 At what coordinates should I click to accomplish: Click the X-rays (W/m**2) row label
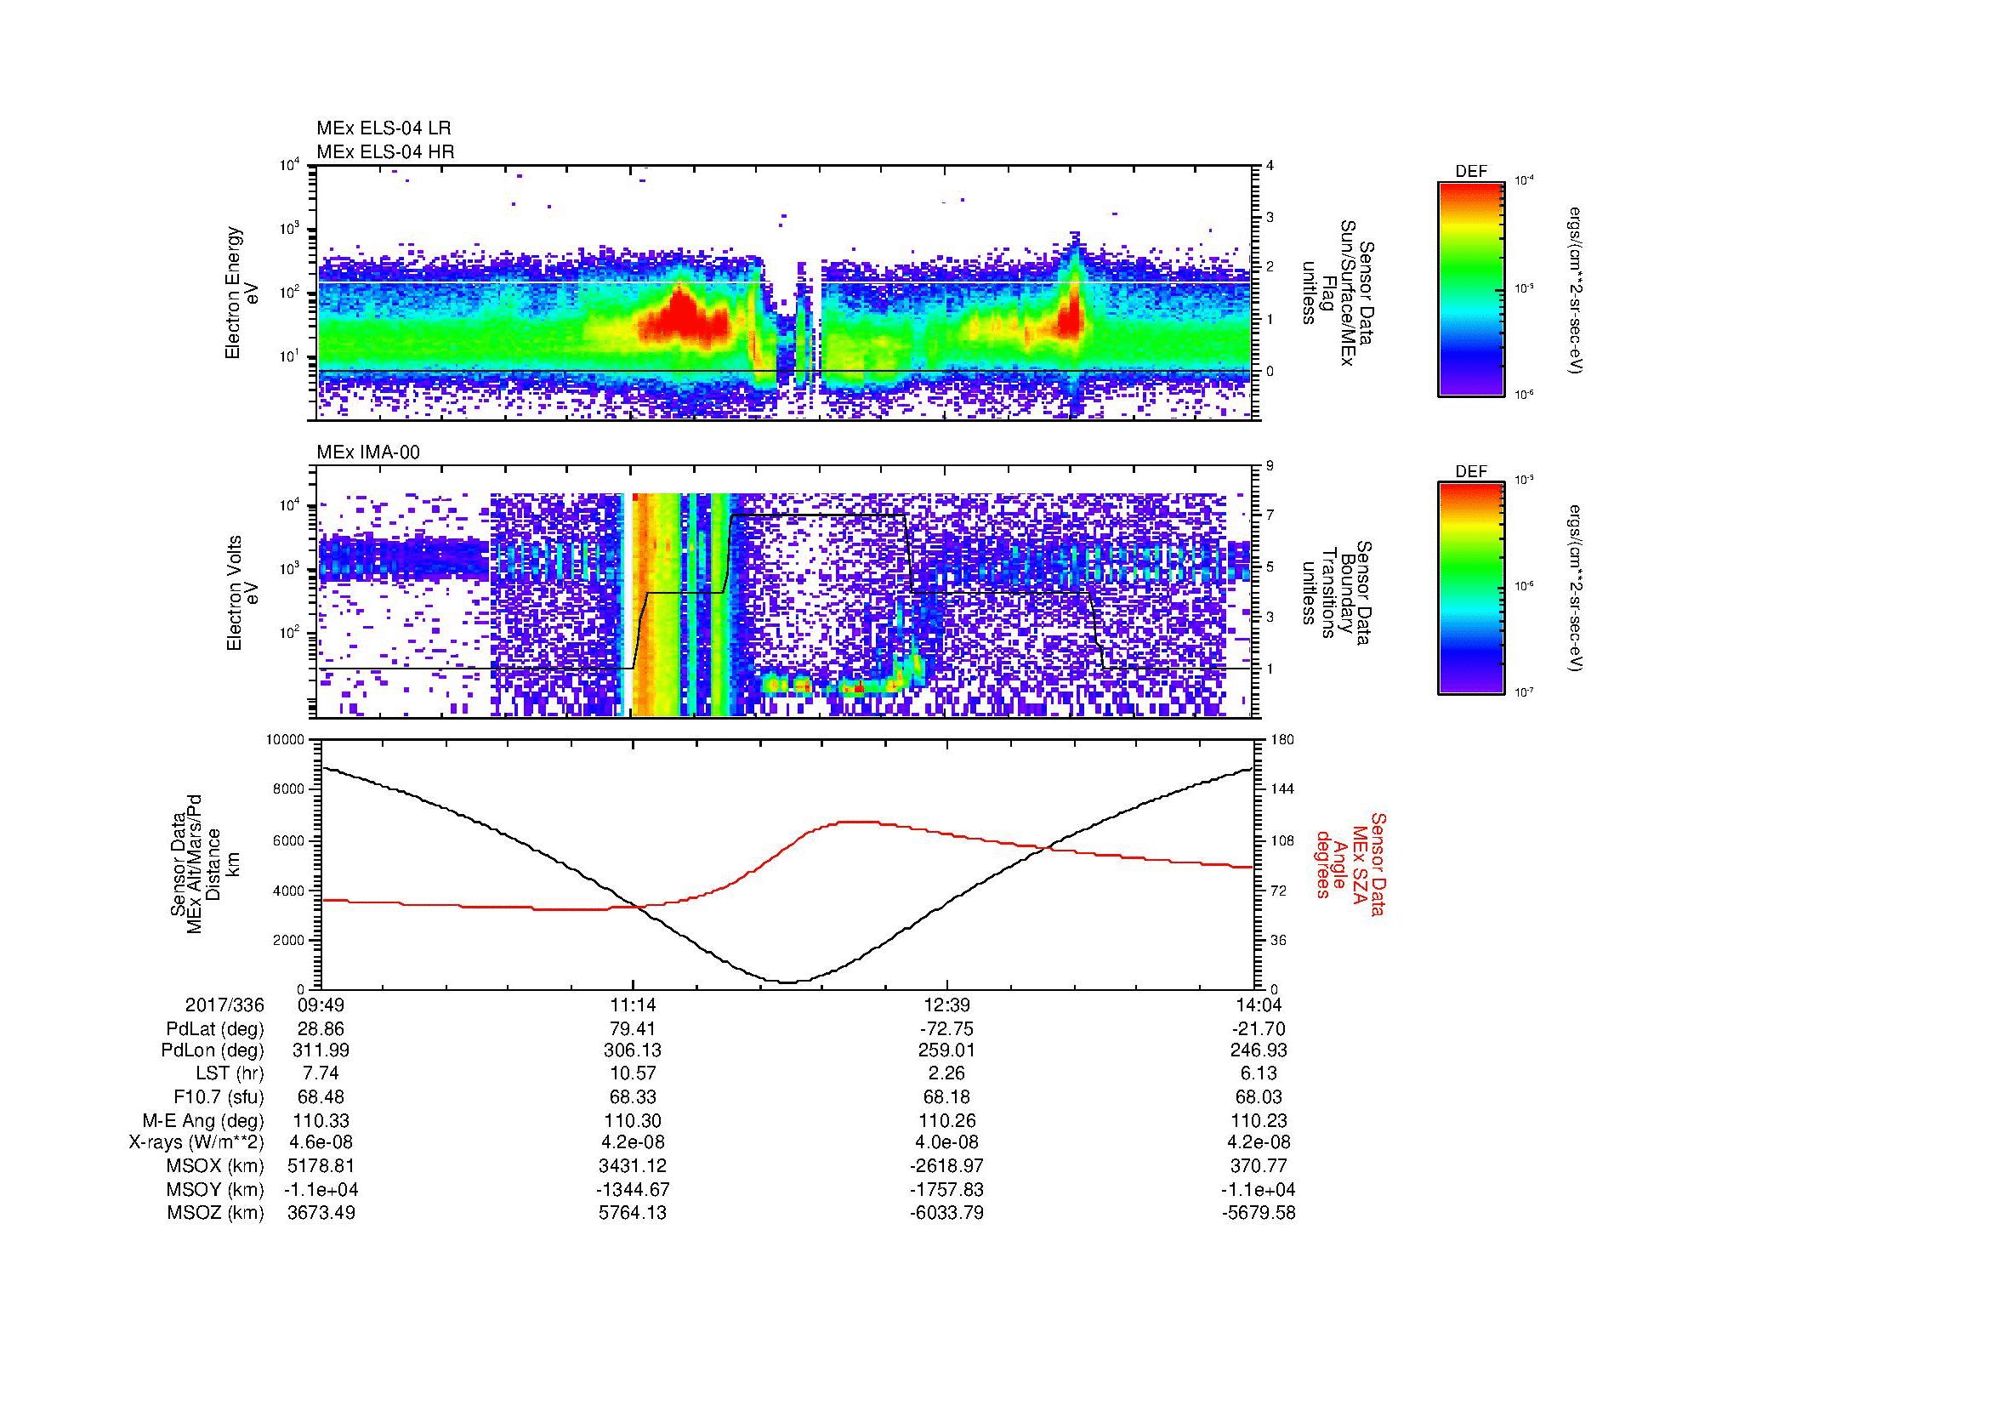click(196, 1142)
